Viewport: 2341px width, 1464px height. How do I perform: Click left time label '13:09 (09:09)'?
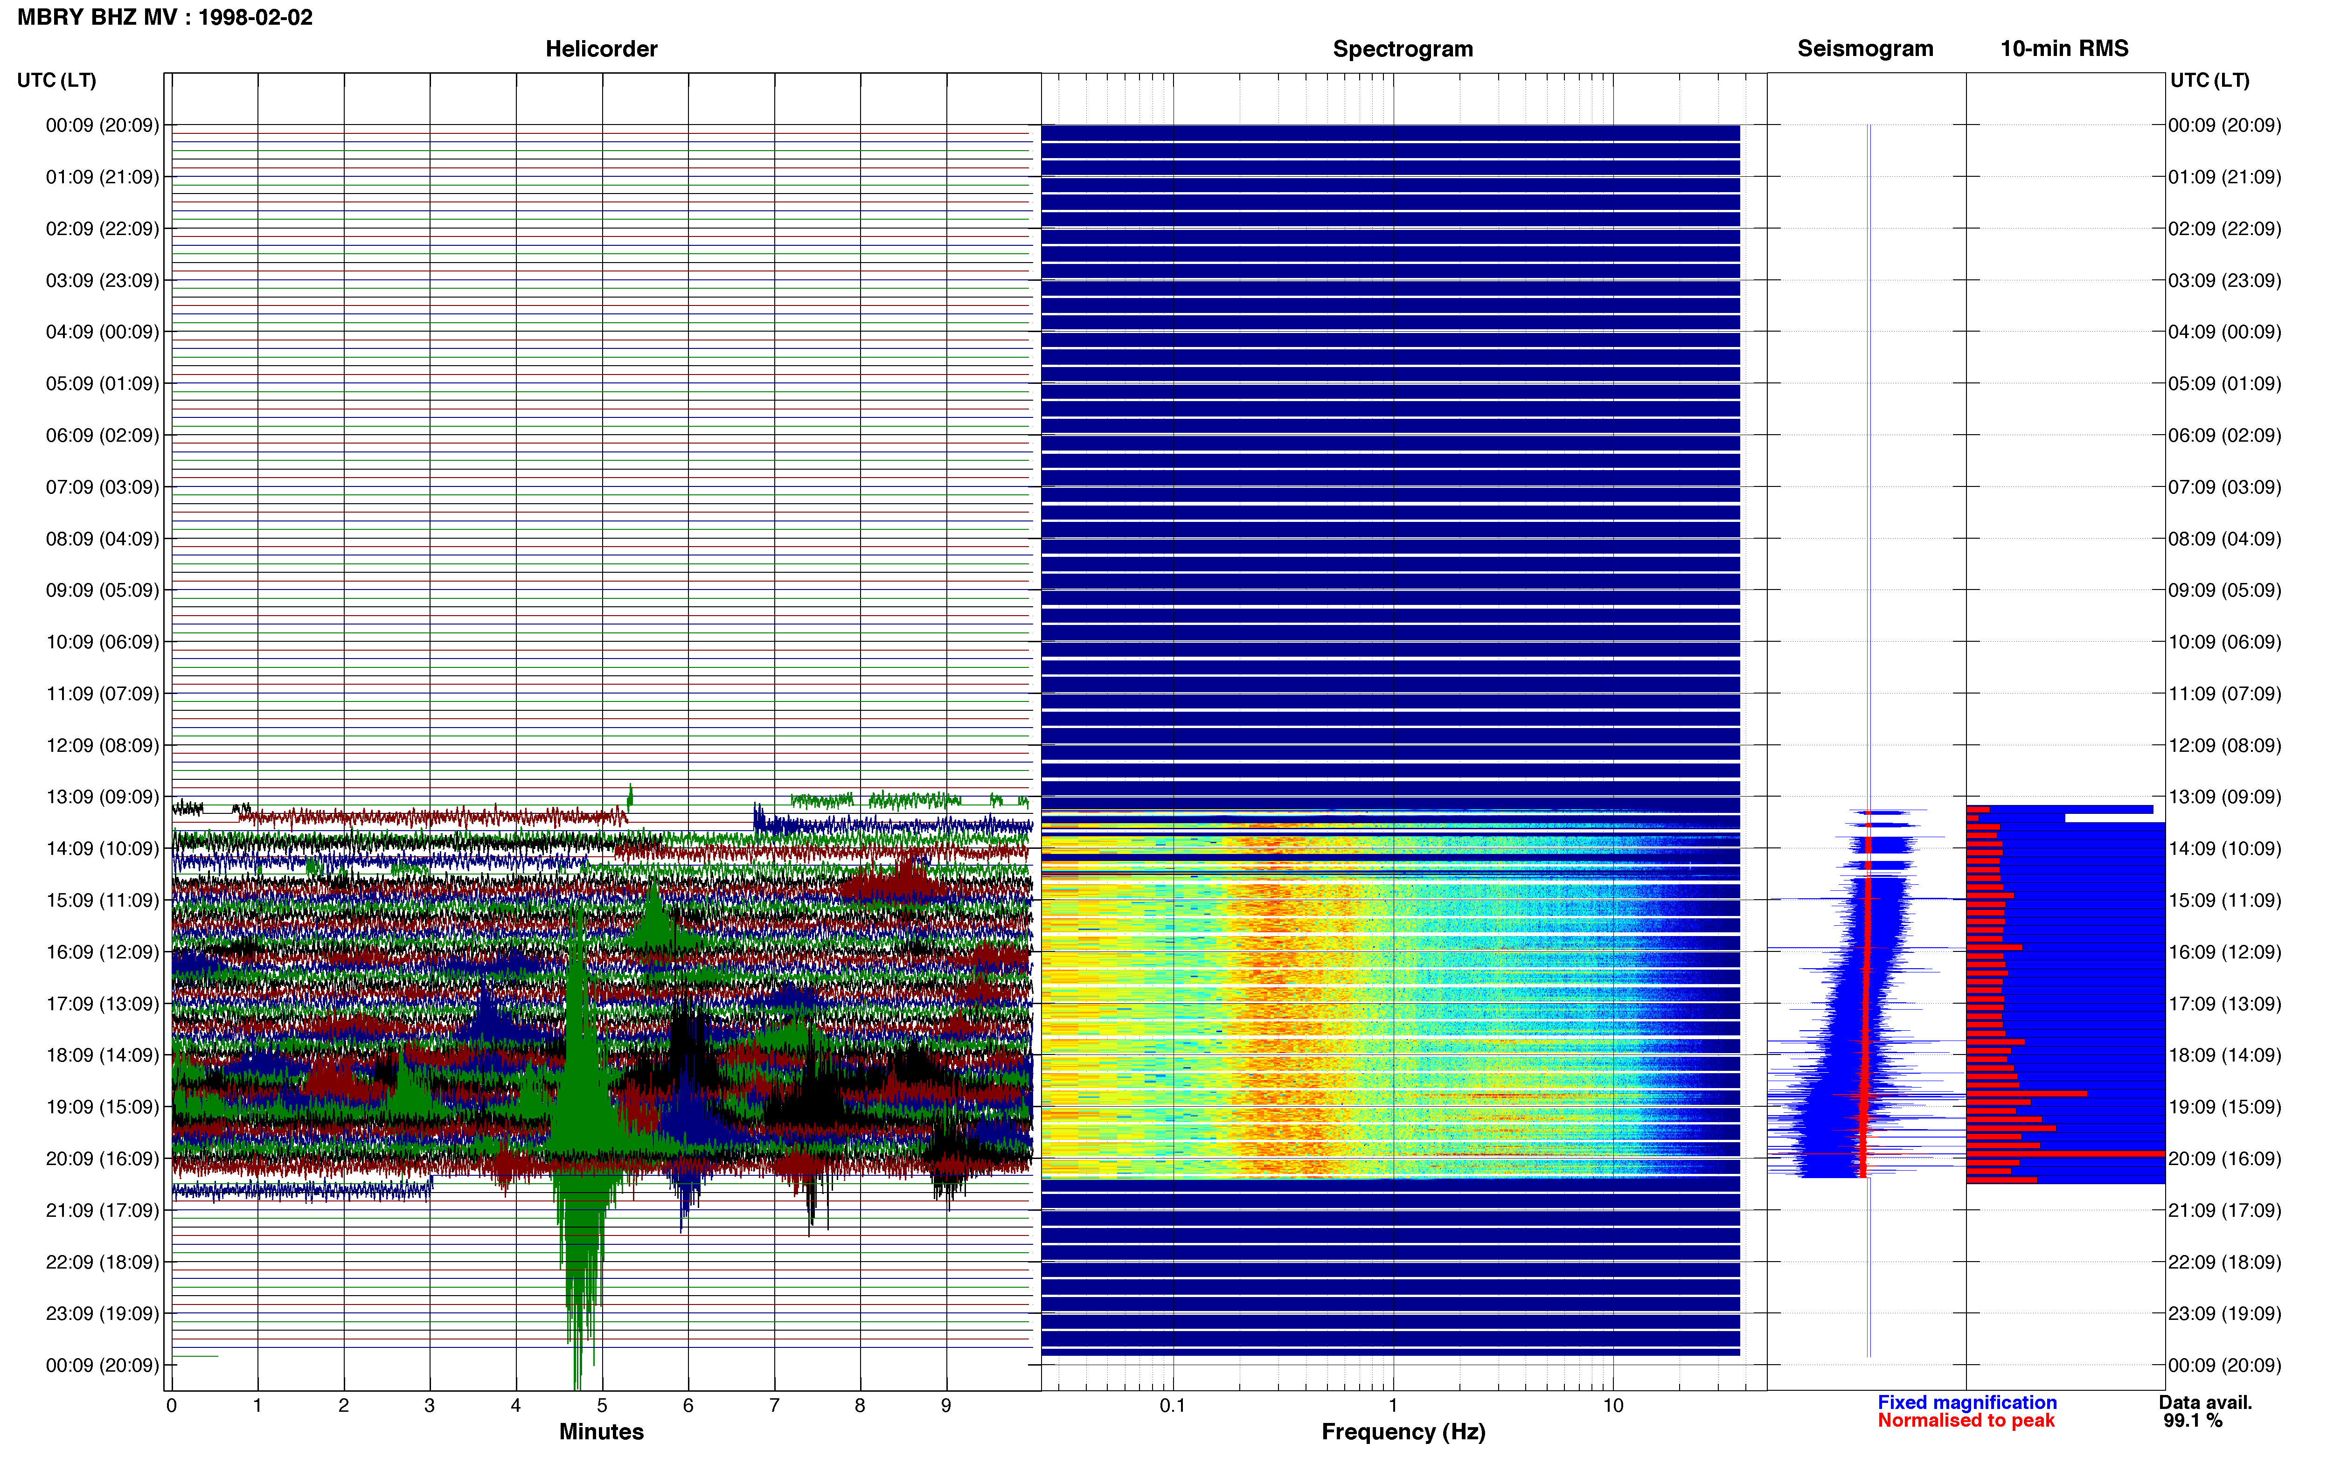coord(103,797)
